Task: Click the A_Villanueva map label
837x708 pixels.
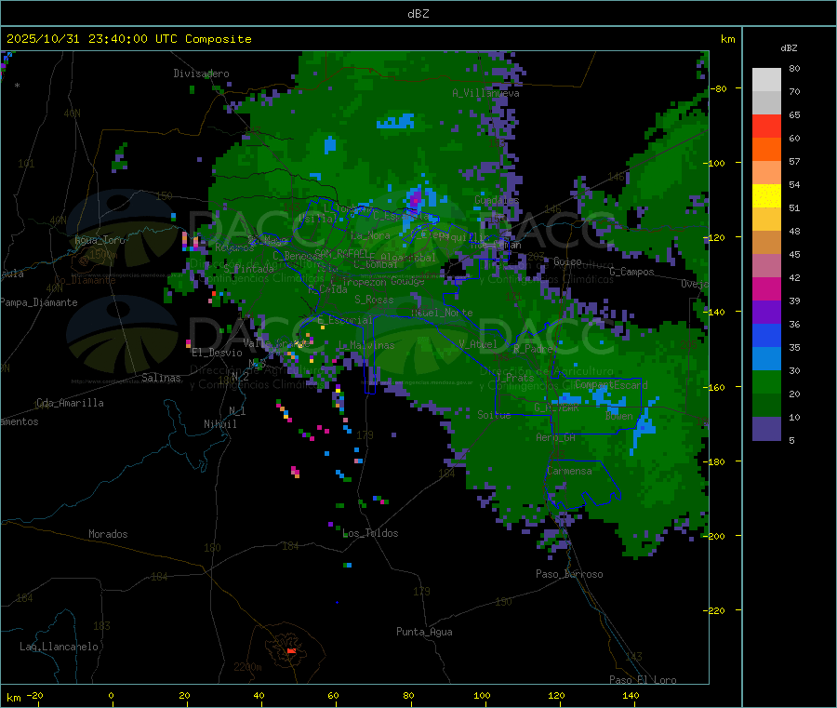Action: (x=485, y=93)
